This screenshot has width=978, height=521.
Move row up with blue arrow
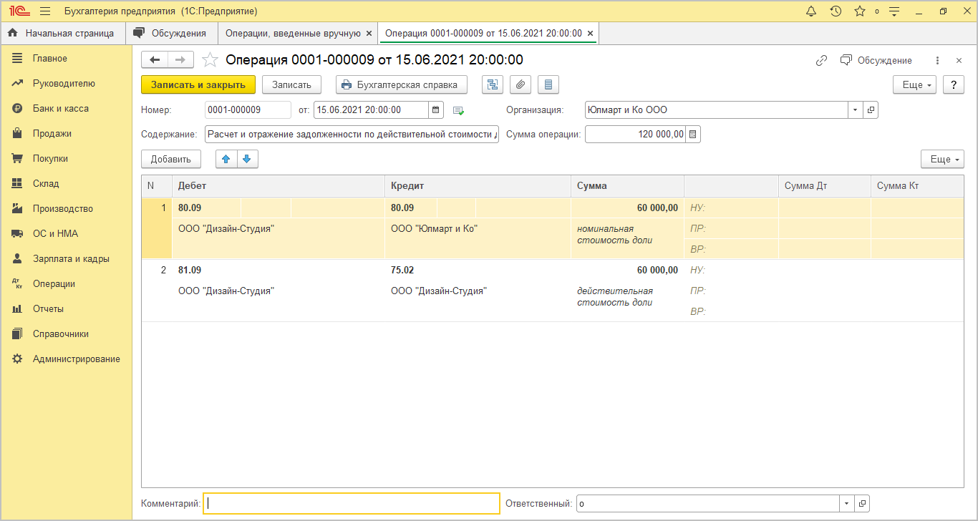click(x=226, y=160)
